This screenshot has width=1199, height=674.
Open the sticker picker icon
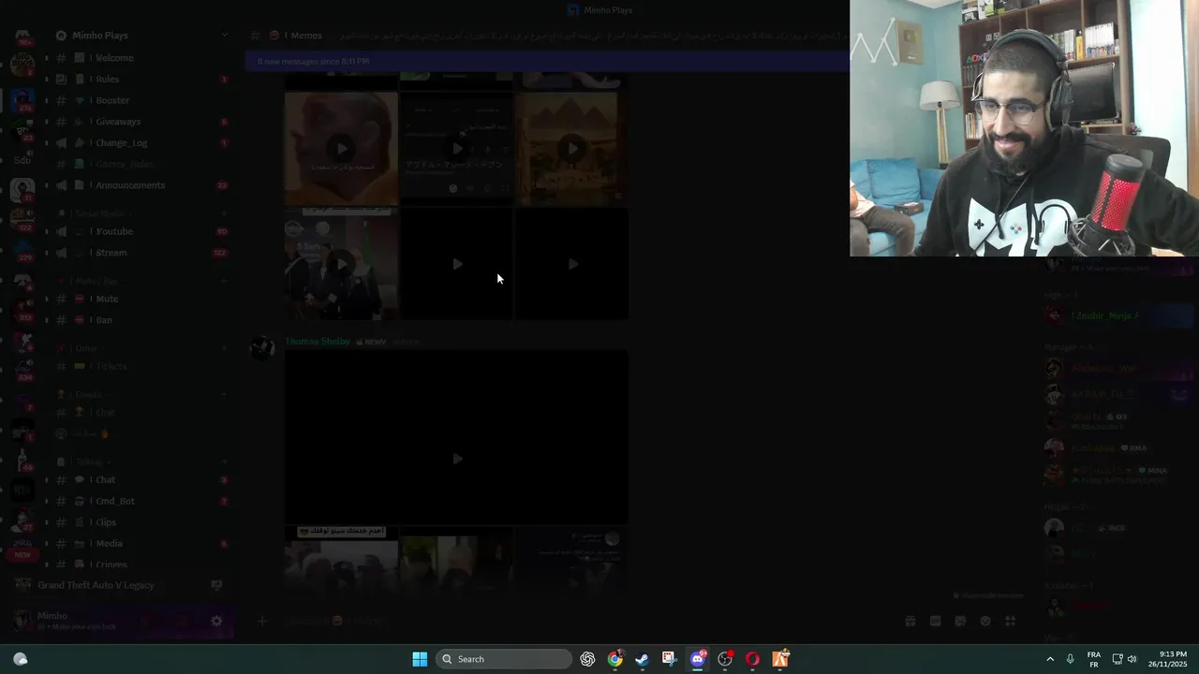pyautogui.click(x=960, y=621)
